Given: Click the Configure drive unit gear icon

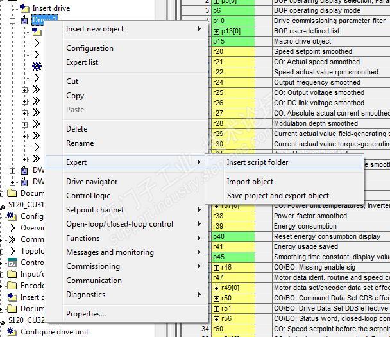Looking at the screenshot, I should pyautogui.click(x=12, y=331).
